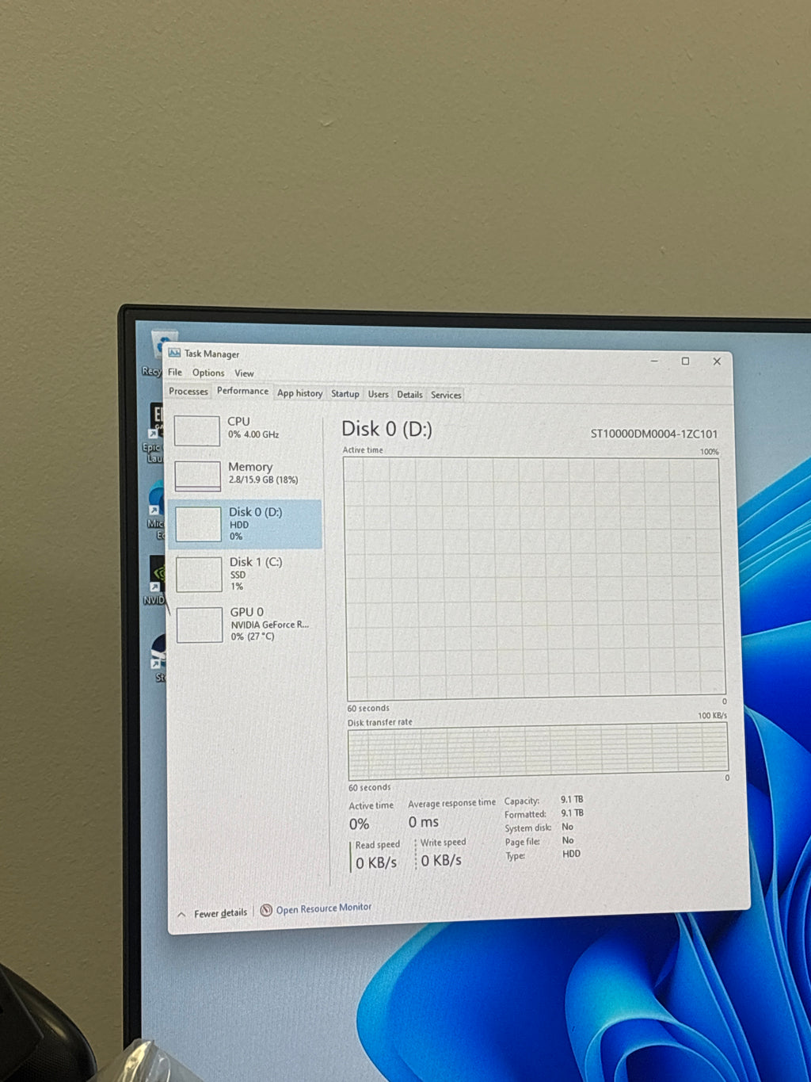Select Disk 1 (C:) SSD entry
This screenshot has width=811, height=1082.
pyautogui.click(x=247, y=574)
